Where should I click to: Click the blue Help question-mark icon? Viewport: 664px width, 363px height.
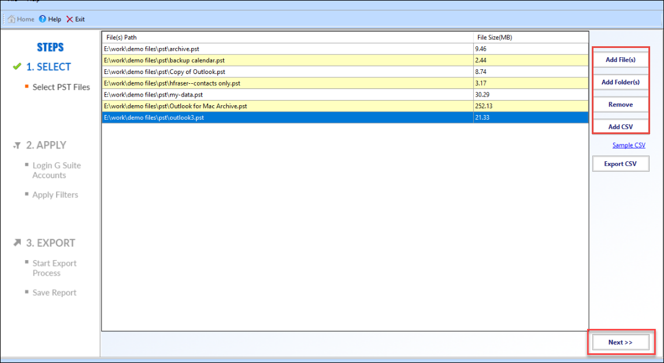point(42,19)
